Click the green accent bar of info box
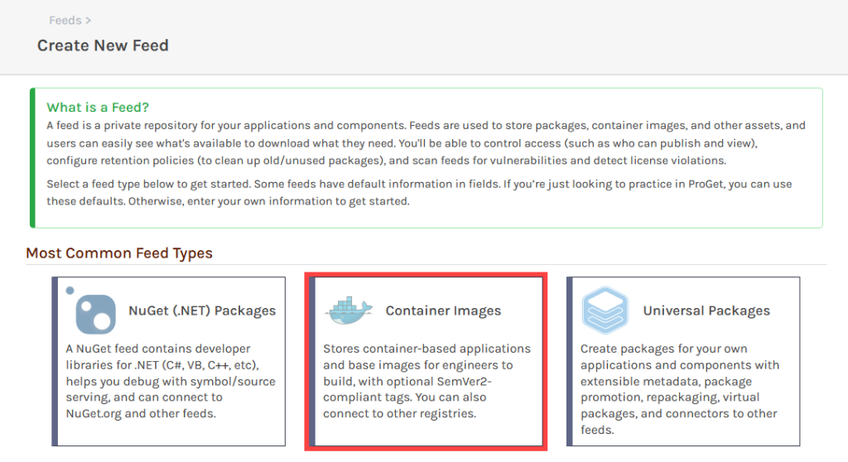The height and width of the screenshot is (462, 848). point(32,157)
